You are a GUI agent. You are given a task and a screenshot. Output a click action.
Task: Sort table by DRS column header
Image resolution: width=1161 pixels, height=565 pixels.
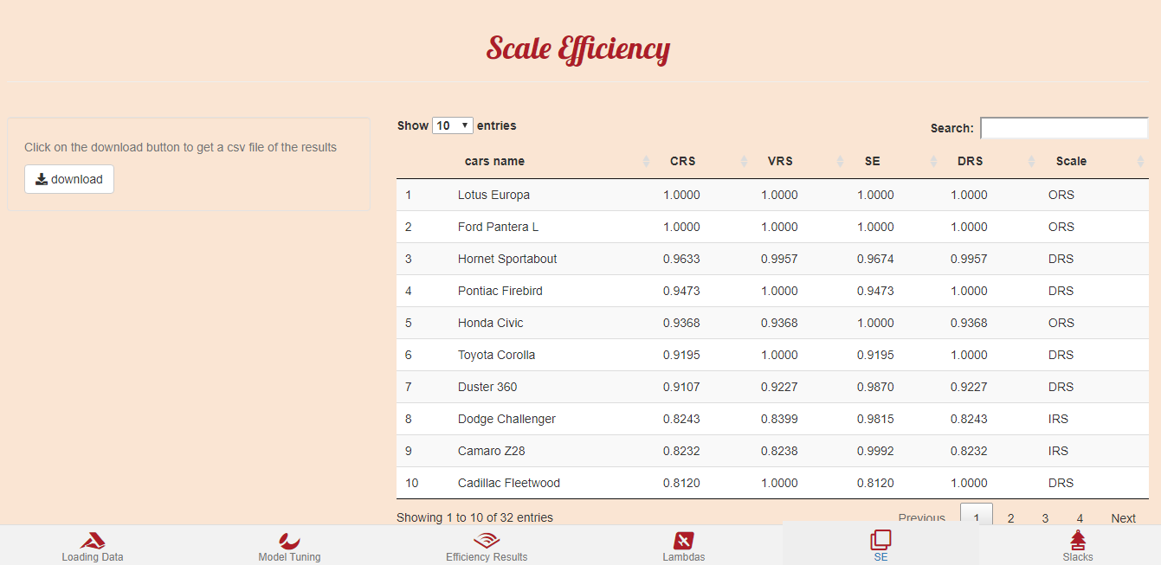coord(970,161)
